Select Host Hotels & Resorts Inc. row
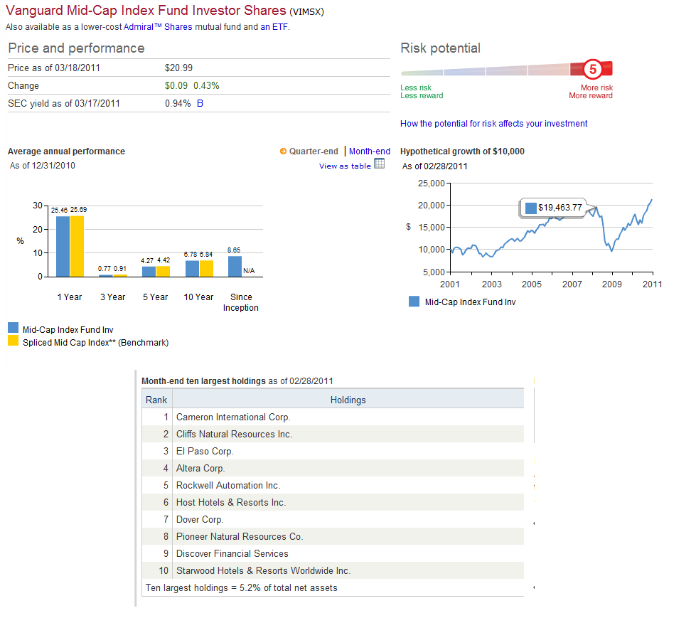 pos(333,502)
